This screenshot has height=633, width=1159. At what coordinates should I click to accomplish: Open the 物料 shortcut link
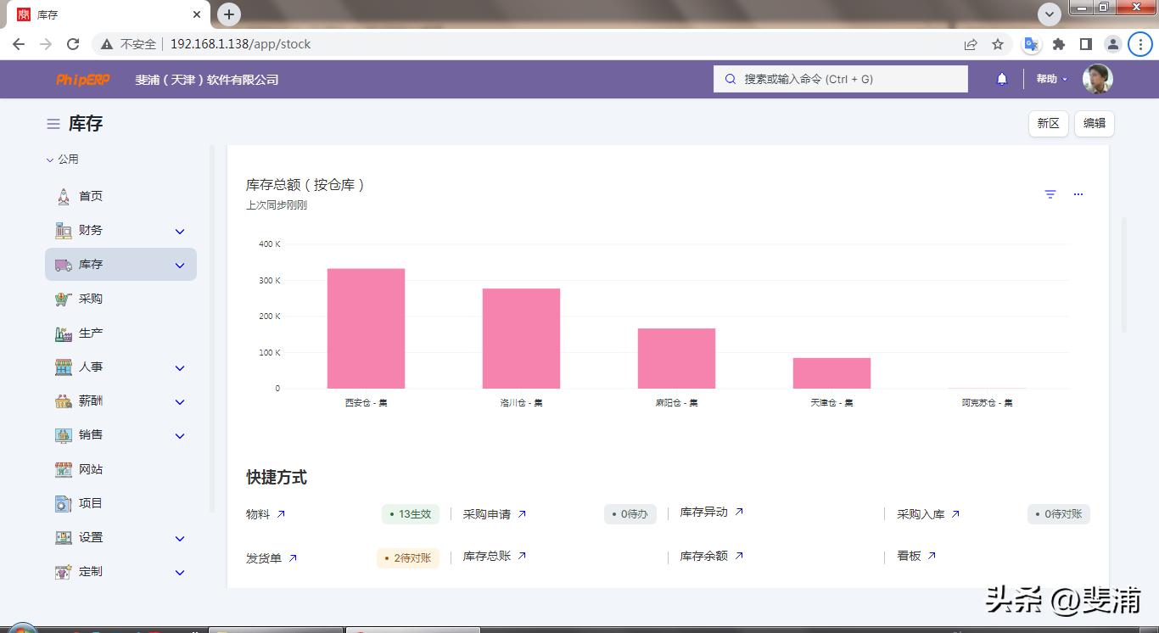[265, 513]
